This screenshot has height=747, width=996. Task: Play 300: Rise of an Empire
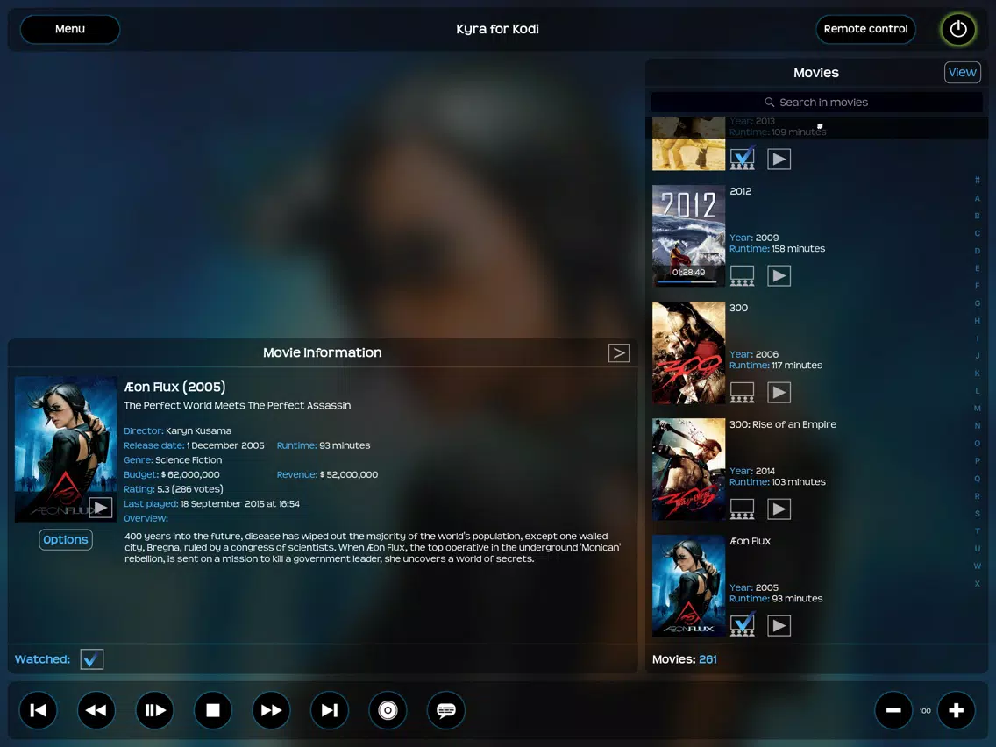pyautogui.click(x=779, y=509)
